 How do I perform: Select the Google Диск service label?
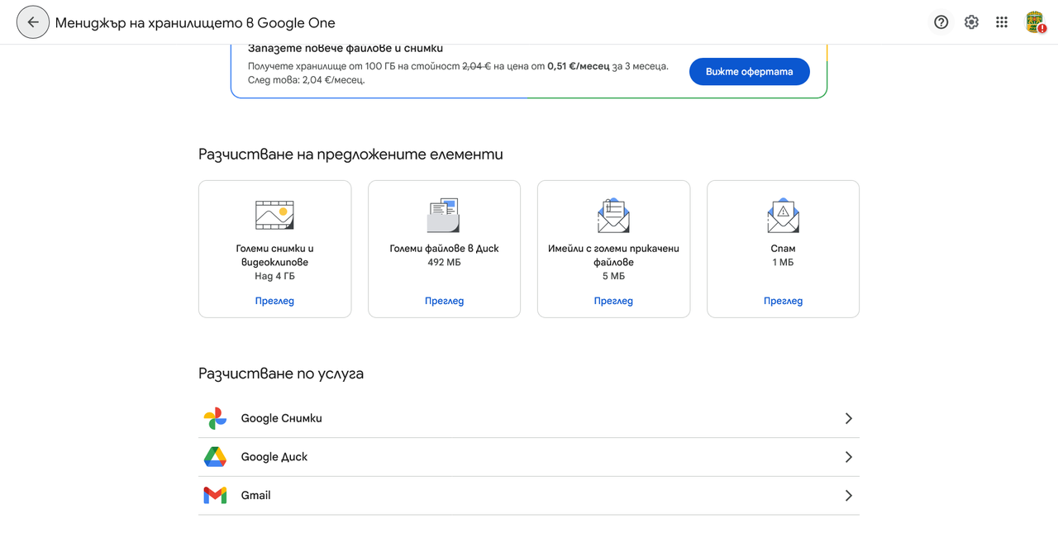click(x=274, y=457)
